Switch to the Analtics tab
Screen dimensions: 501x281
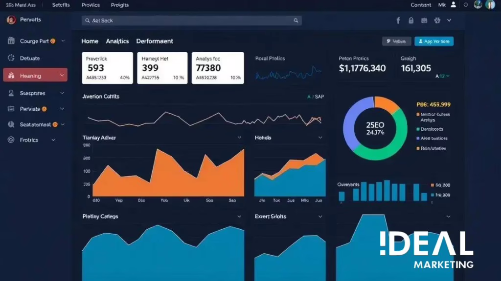[117, 41]
